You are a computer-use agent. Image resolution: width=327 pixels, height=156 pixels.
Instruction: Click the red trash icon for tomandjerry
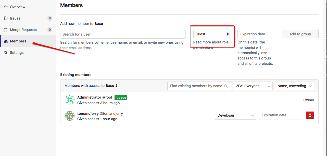[x=310, y=115]
